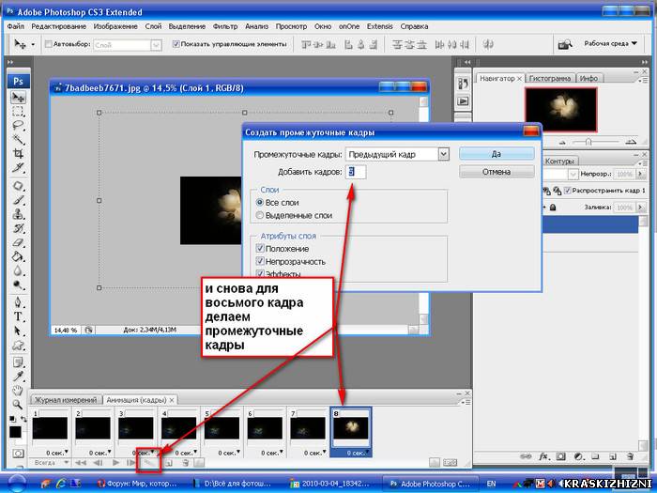Switch to the Журнал измерений tab
This screenshot has height=493, width=657.
pos(66,400)
